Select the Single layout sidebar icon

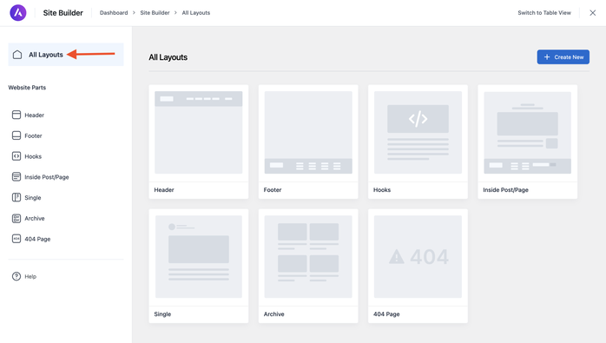(16, 197)
